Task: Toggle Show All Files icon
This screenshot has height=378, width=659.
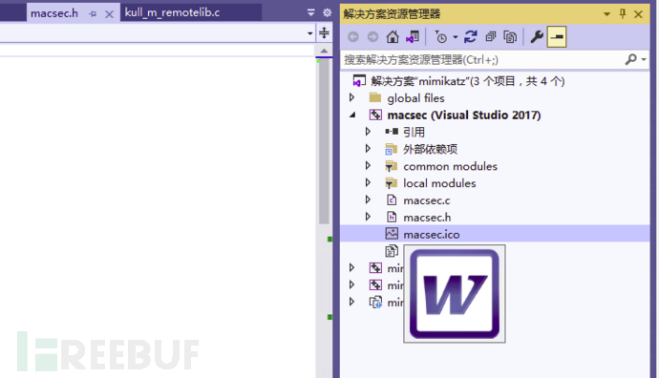Action: pyautogui.click(x=510, y=37)
